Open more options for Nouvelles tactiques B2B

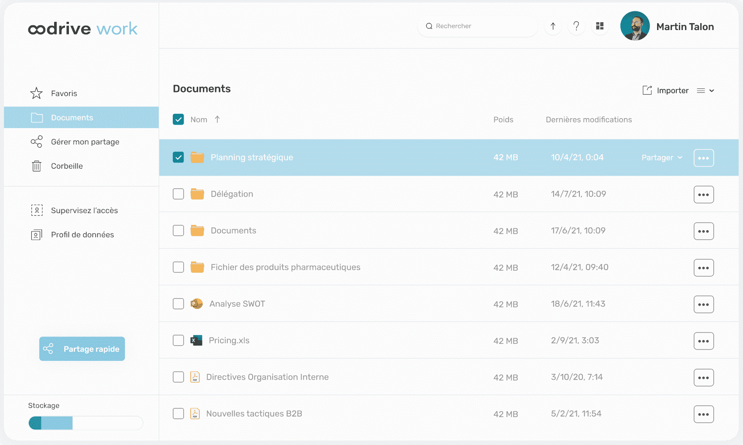704,414
